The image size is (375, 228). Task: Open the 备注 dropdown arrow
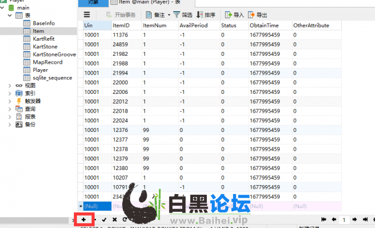point(169,15)
